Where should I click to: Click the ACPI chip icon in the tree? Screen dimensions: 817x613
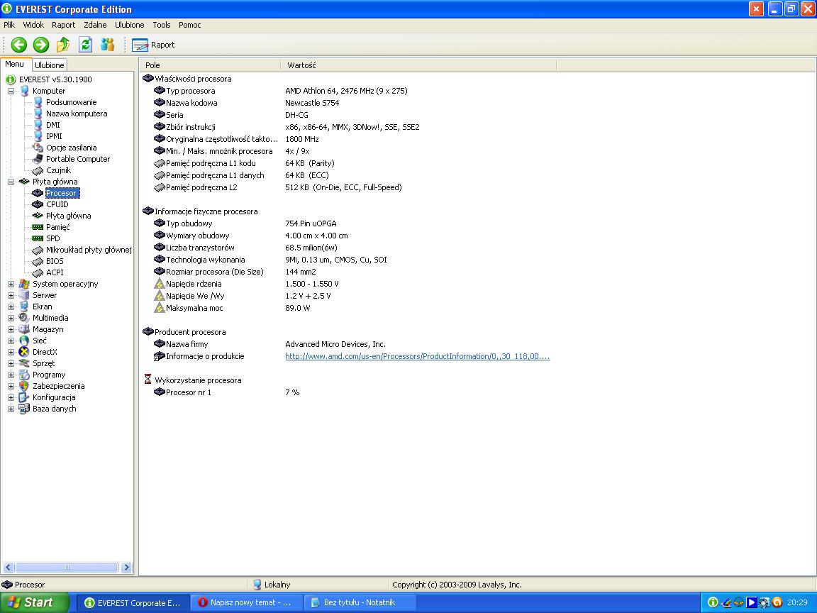click(38, 272)
